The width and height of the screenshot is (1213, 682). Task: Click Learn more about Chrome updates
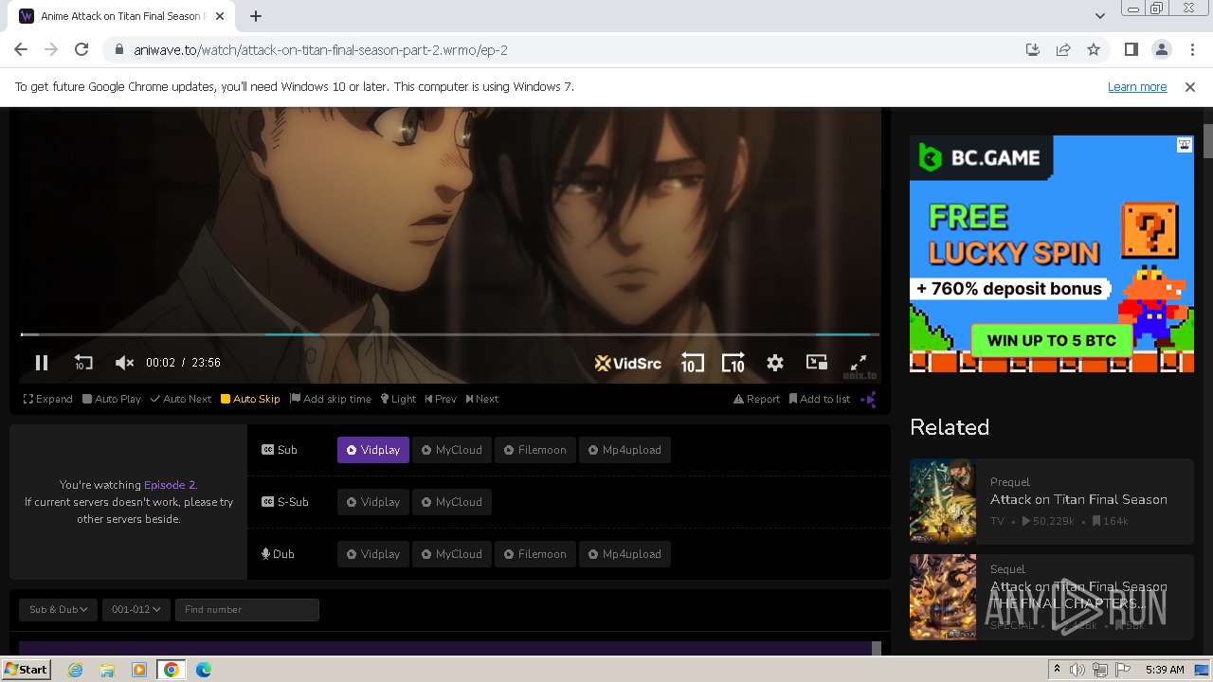1137,86
